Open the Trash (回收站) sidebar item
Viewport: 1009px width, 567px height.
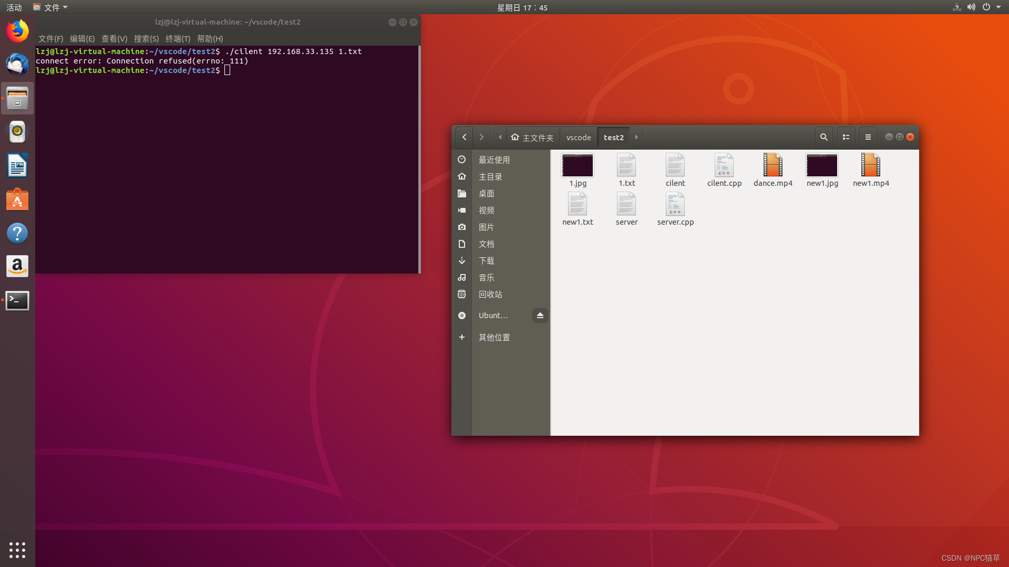490,295
